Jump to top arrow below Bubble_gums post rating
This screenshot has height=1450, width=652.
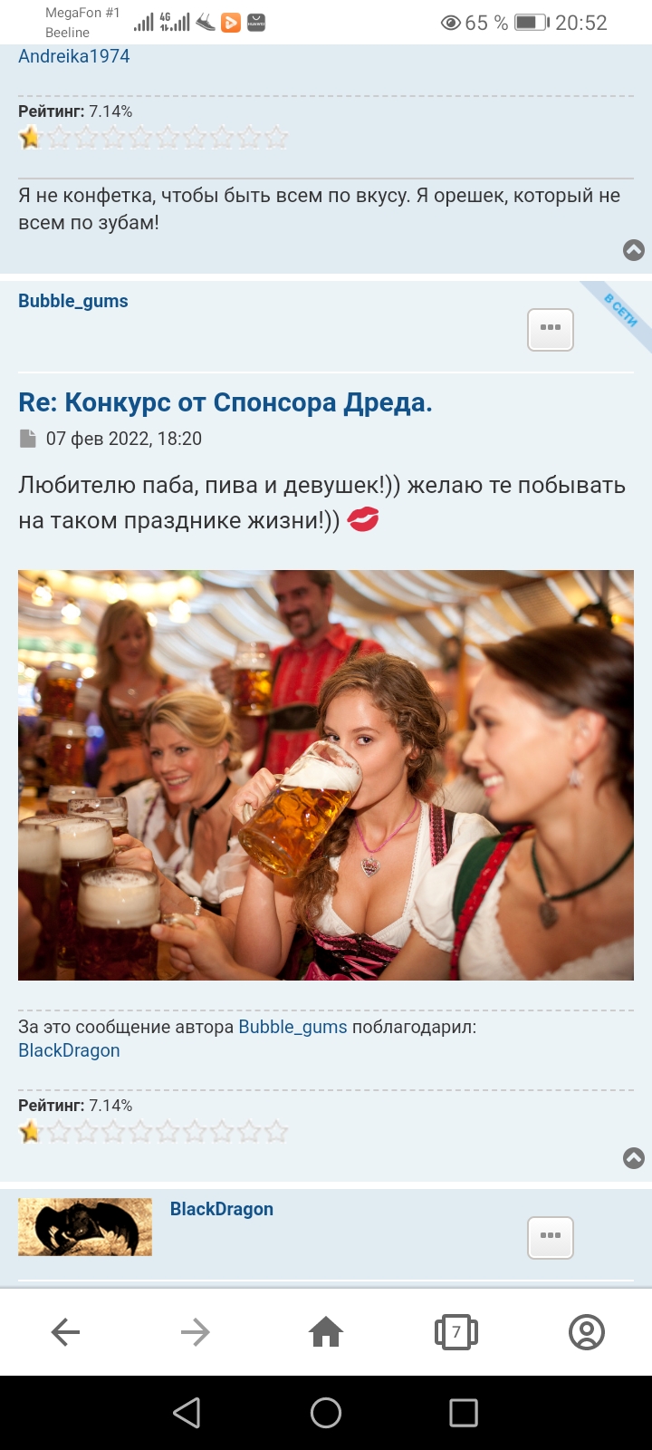click(x=634, y=1157)
